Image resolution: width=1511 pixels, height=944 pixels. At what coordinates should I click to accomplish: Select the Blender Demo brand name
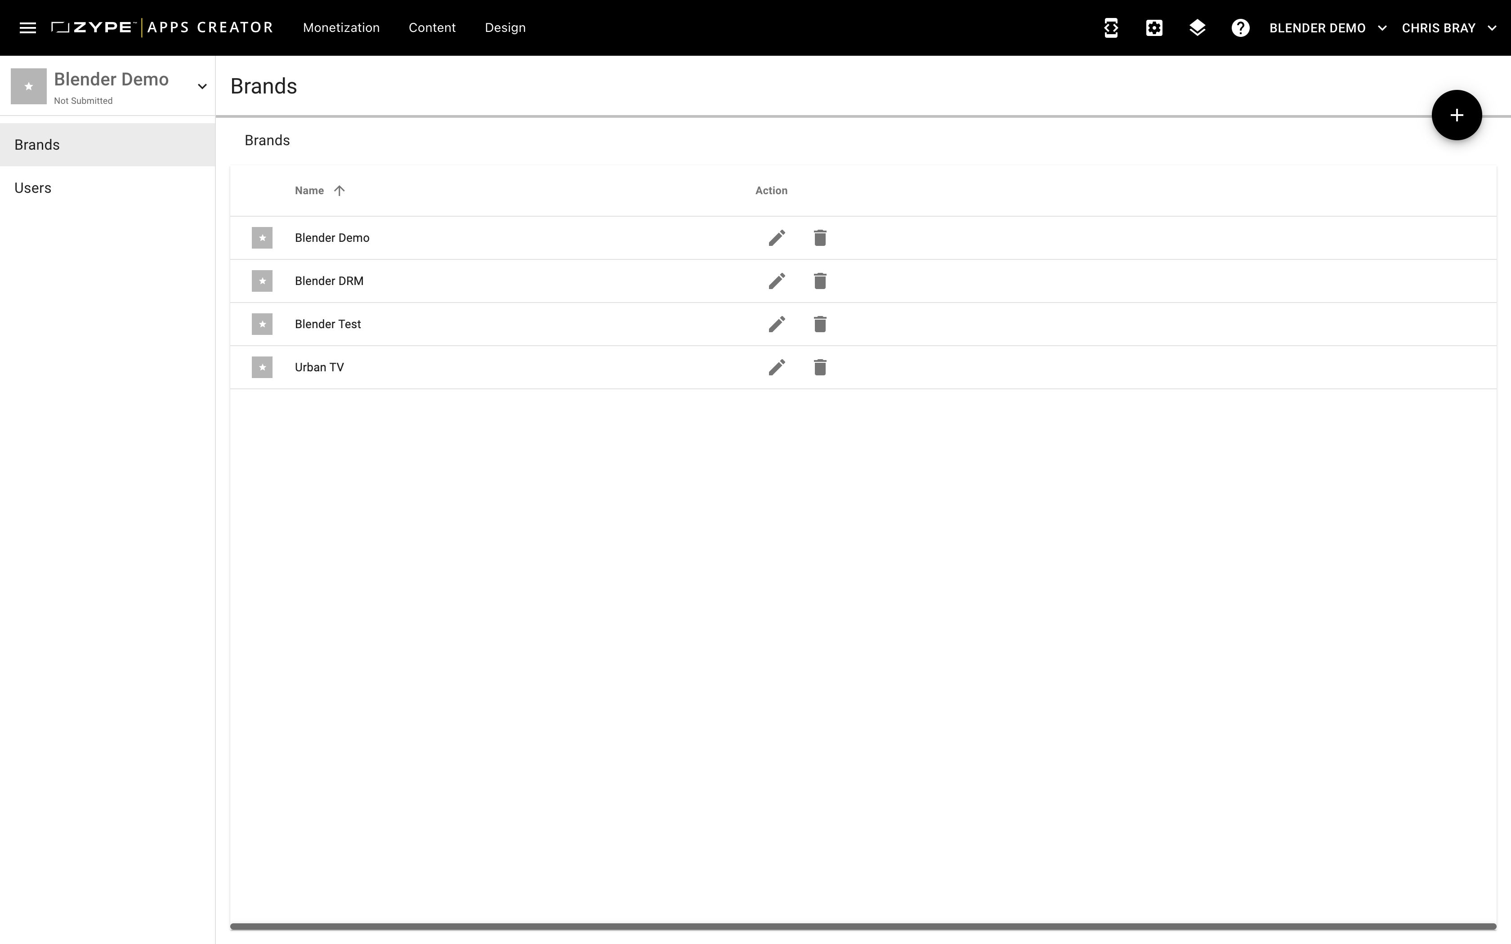click(332, 238)
